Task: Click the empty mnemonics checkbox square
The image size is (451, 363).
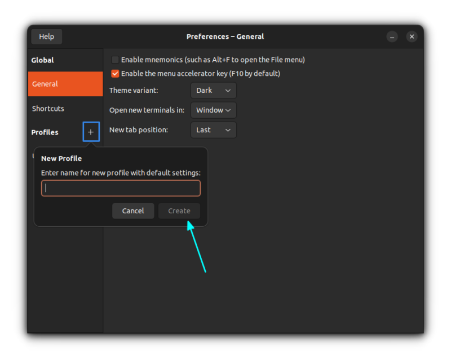Action: click(x=115, y=60)
